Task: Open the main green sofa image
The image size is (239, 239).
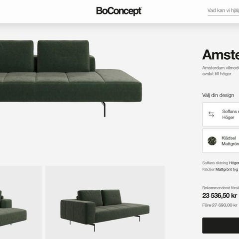Action: pos(71,79)
